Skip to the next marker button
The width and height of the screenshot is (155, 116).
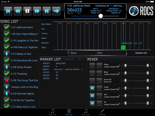point(47,11)
